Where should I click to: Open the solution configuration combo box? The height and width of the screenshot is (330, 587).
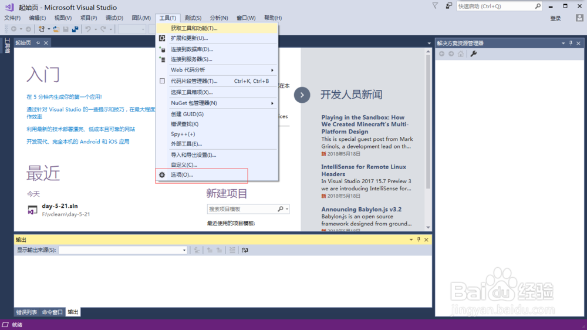[x=131, y=29]
